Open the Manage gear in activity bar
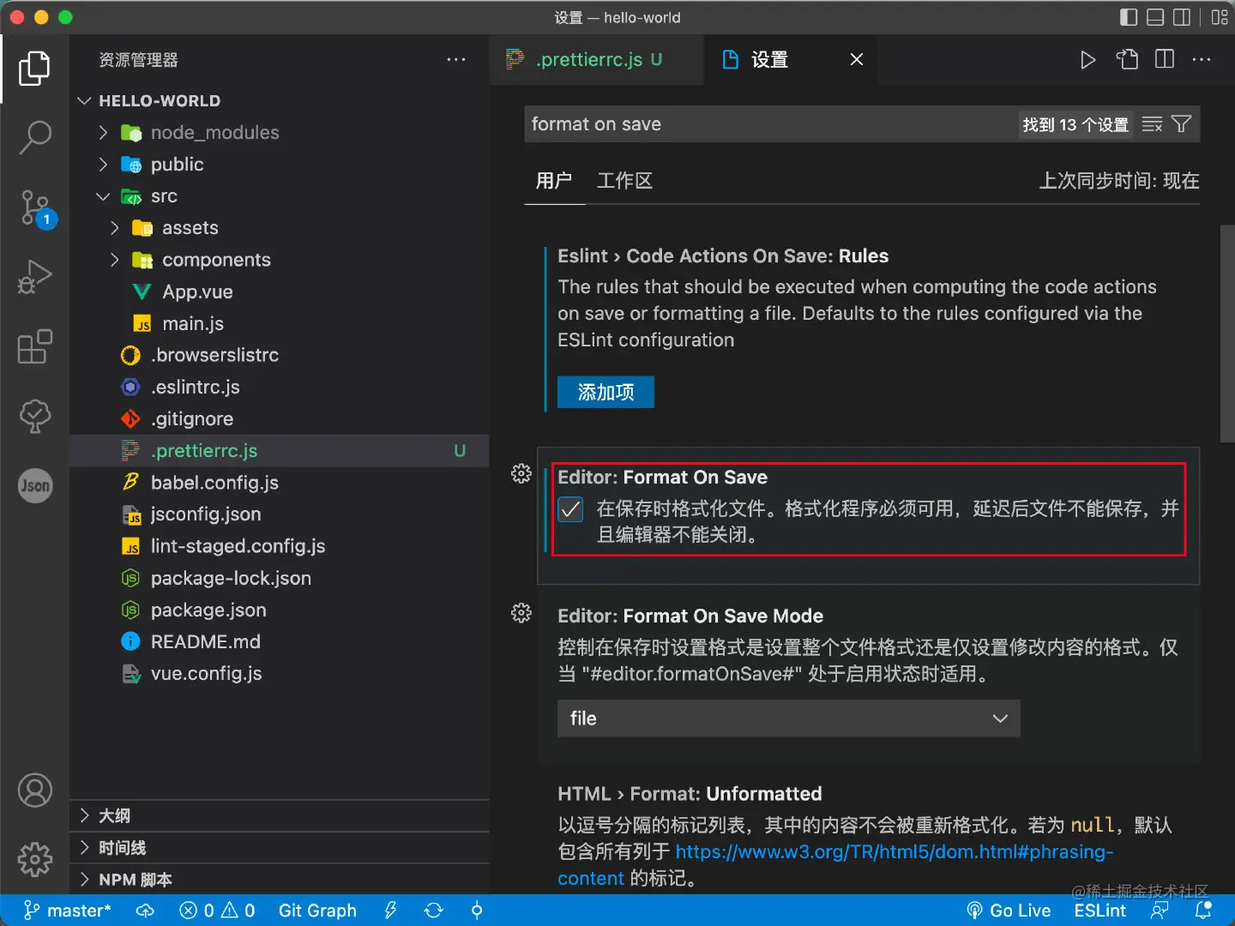The image size is (1235, 926). pos(34,859)
